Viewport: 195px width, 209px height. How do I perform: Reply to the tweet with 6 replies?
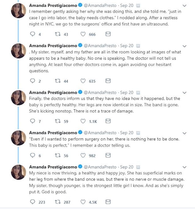point(33,155)
